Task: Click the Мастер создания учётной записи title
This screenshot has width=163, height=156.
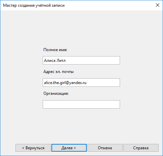Action: coord(34,5)
